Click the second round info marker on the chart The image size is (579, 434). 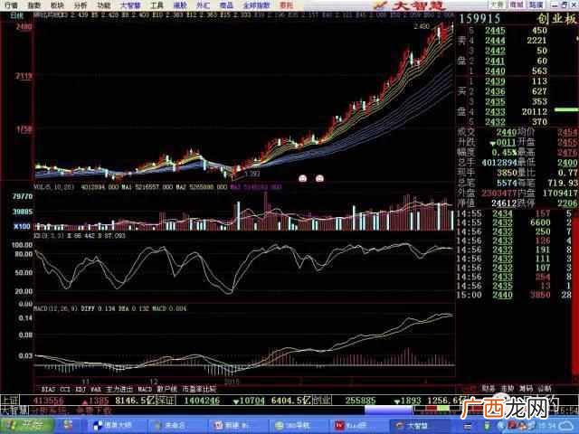coord(319,179)
